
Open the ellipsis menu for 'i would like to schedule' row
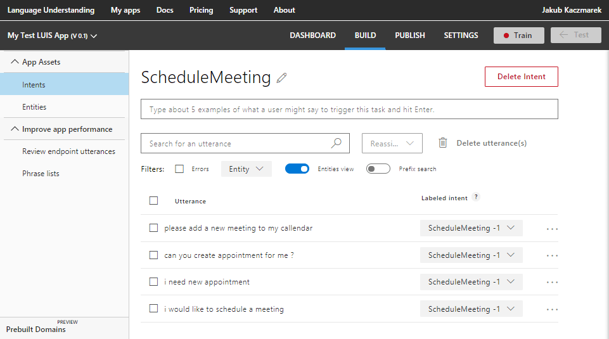[x=552, y=309]
